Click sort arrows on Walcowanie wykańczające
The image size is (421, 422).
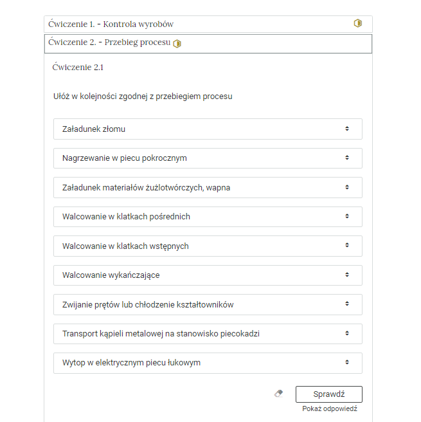[x=346, y=275]
